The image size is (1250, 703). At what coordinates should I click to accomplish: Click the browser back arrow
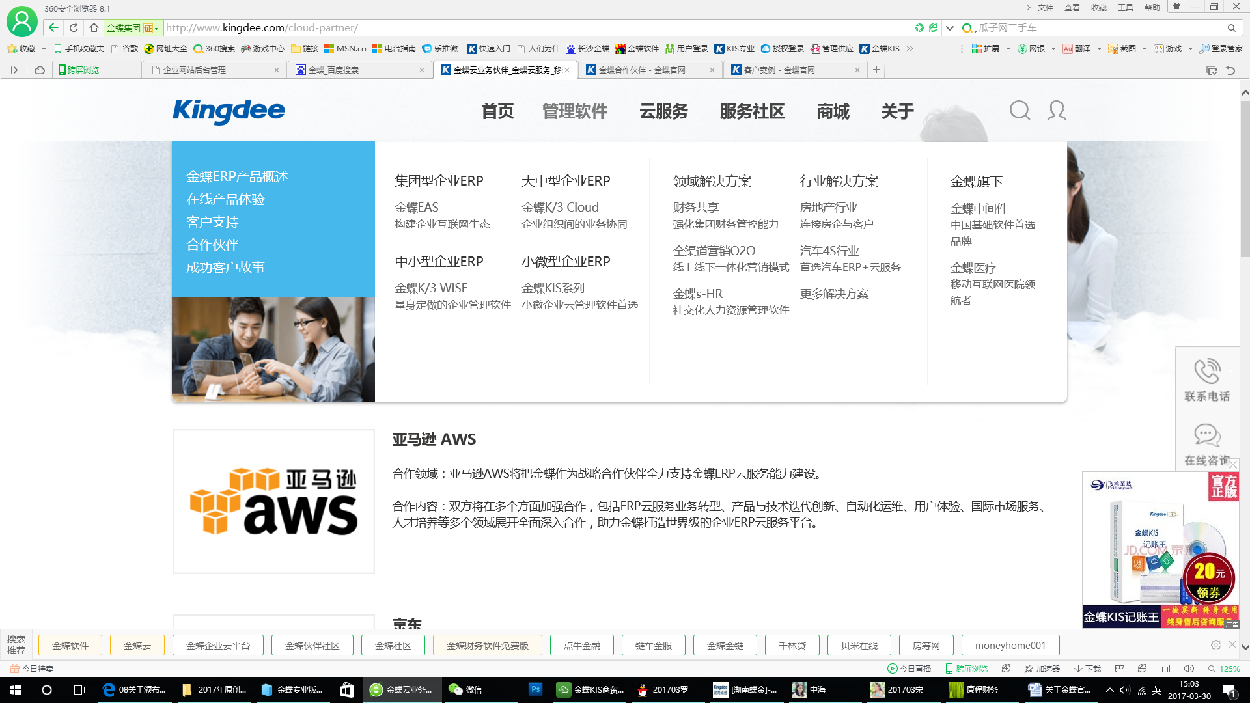(x=53, y=28)
